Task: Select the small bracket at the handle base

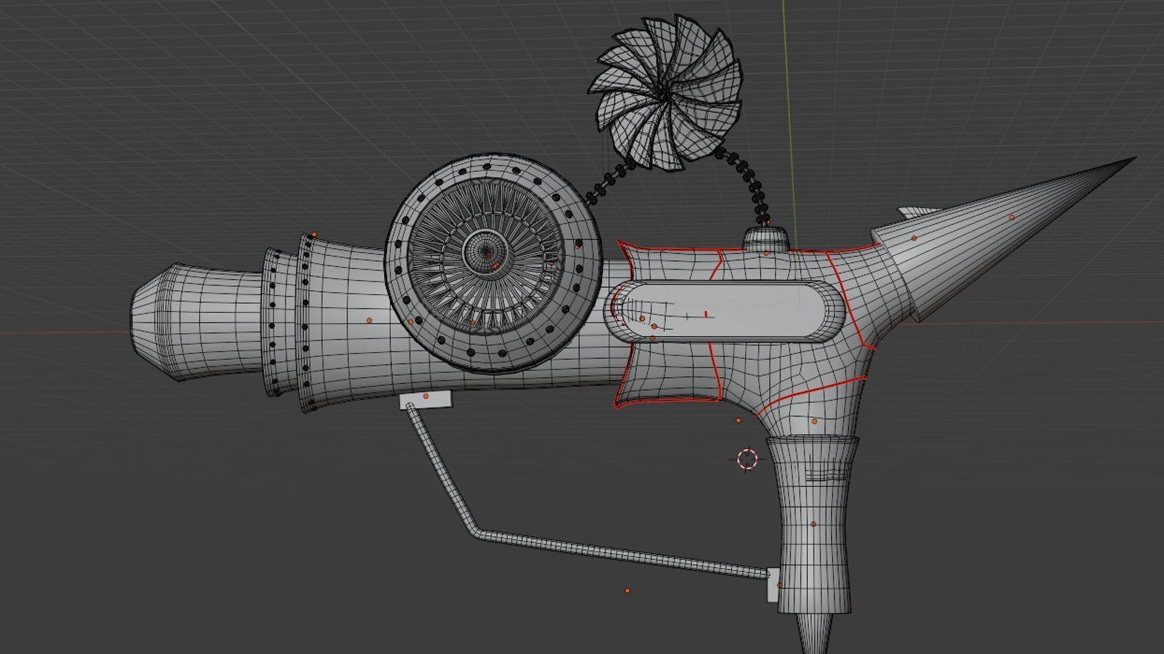Action: click(774, 585)
